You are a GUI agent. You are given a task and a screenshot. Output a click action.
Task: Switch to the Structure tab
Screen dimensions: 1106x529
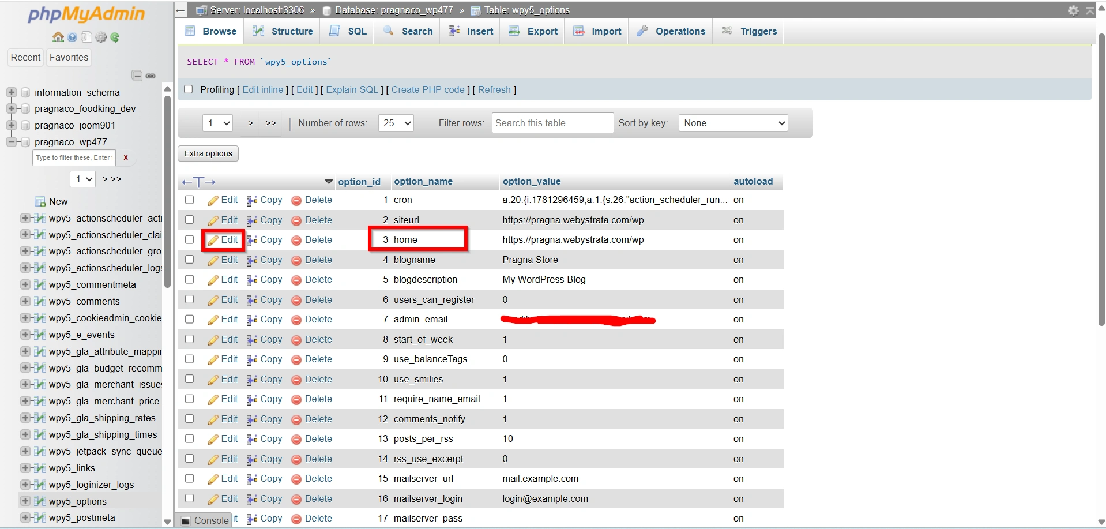point(283,31)
